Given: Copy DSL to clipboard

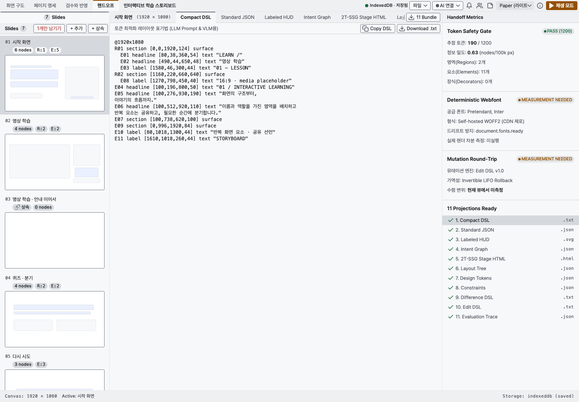Looking at the screenshot, I should (377, 29).
